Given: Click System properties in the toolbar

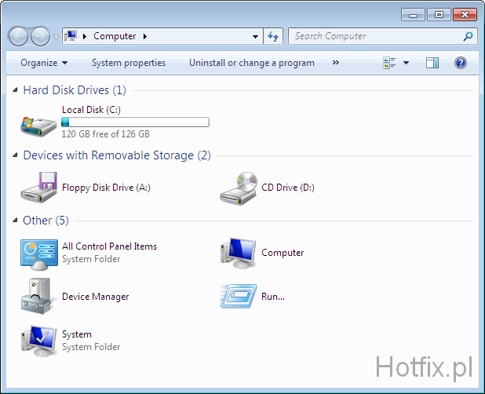Looking at the screenshot, I should coord(129,63).
